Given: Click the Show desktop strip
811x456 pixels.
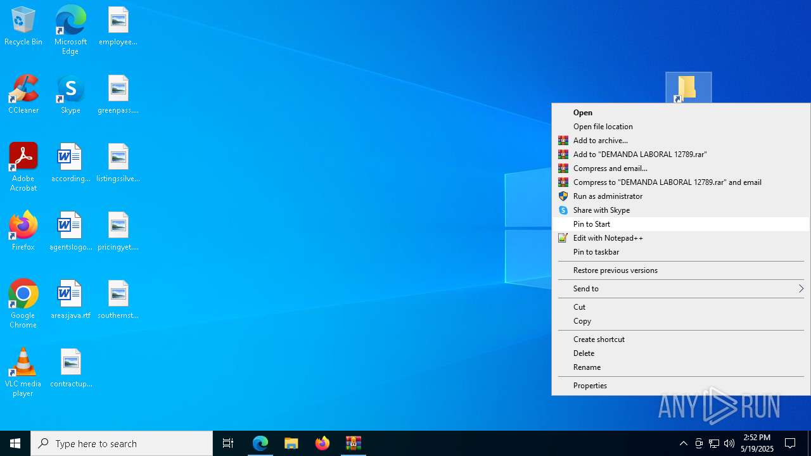Looking at the screenshot, I should (x=809, y=443).
